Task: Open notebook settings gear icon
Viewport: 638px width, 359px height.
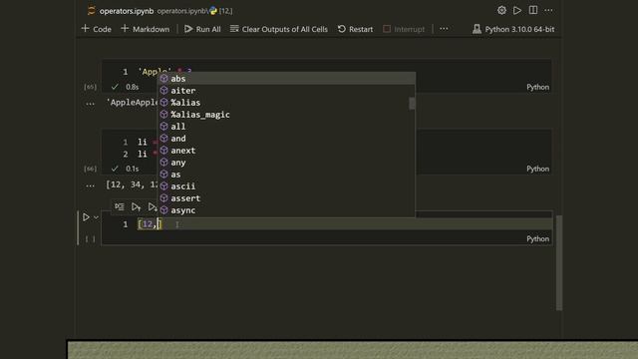Action: pyautogui.click(x=501, y=11)
